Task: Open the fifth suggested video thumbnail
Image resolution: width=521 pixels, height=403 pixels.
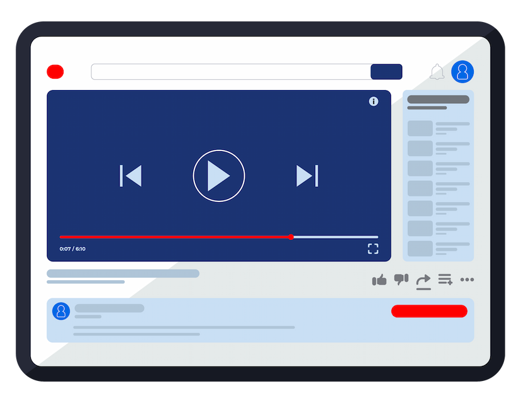Action: (x=420, y=208)
